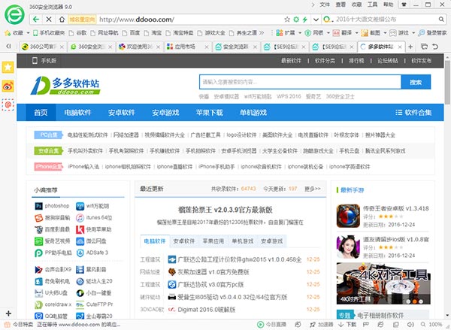Viewport: 451px width, 330px height.
Task: Open 传奇王者安卓版 game thumbnail
Action: [x=348, y=216]
